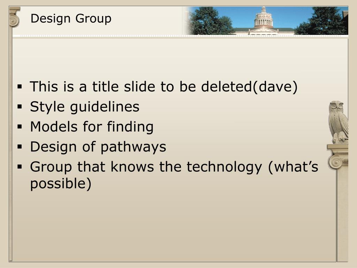Select bullet marker before 'Group that knows'

pos(20,166)
